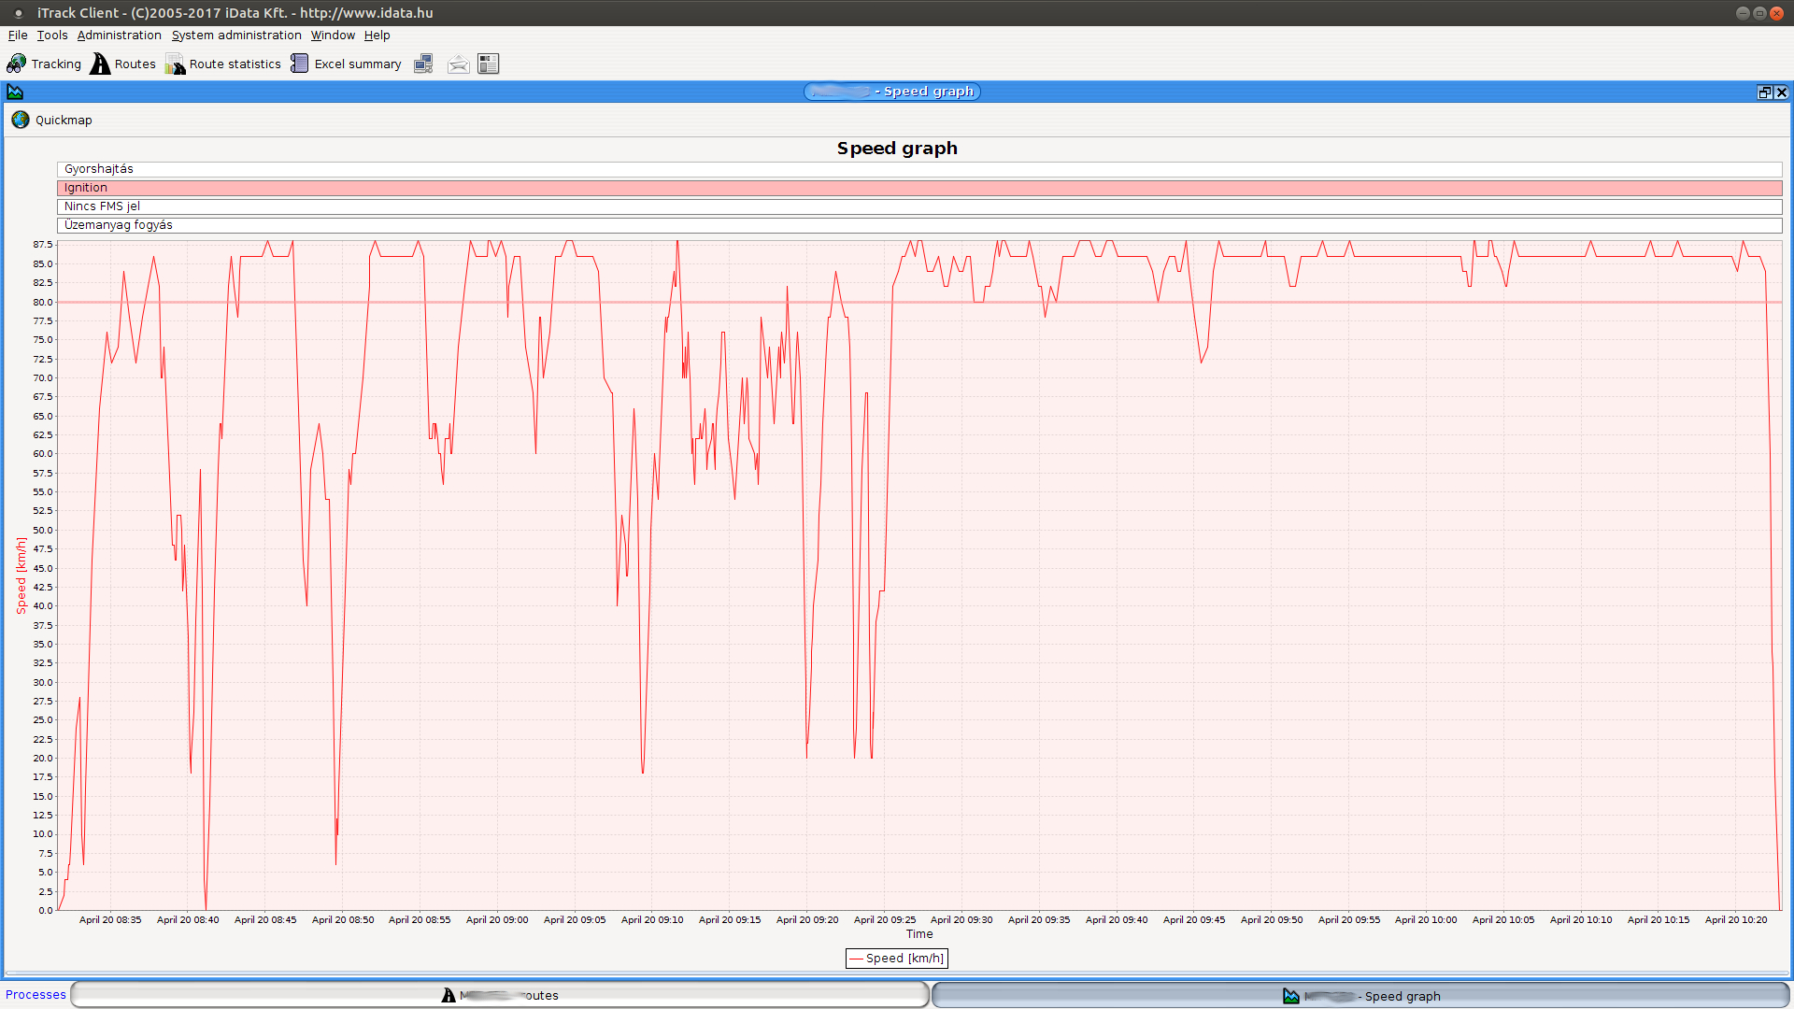Expand the System administration menu

[x=236, y=36]
